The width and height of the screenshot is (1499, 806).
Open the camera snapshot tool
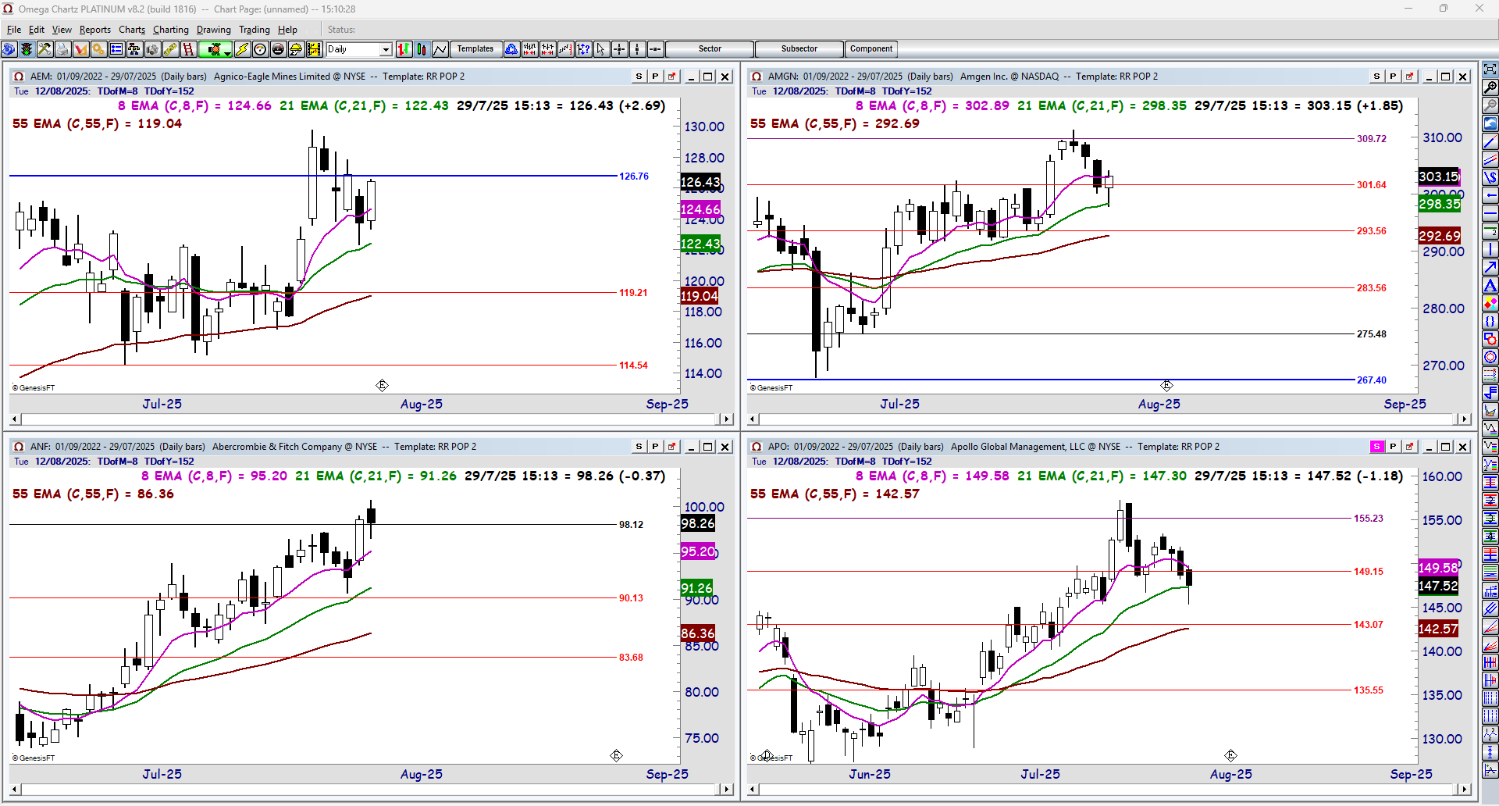(x=152, y=49)
